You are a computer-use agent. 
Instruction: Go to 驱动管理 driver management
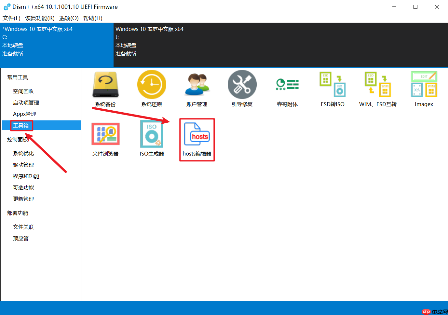click(x=23, y=165)
